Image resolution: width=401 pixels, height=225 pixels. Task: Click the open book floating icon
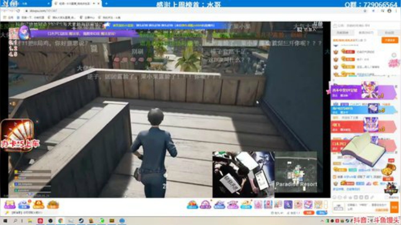364,150
